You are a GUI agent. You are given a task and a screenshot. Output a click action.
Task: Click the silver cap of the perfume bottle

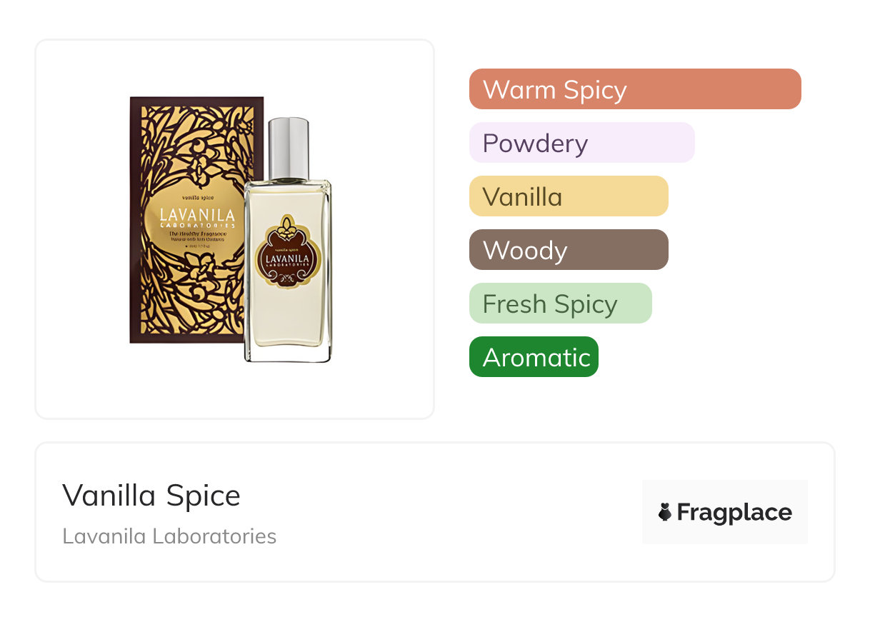(x=289, y=148)
